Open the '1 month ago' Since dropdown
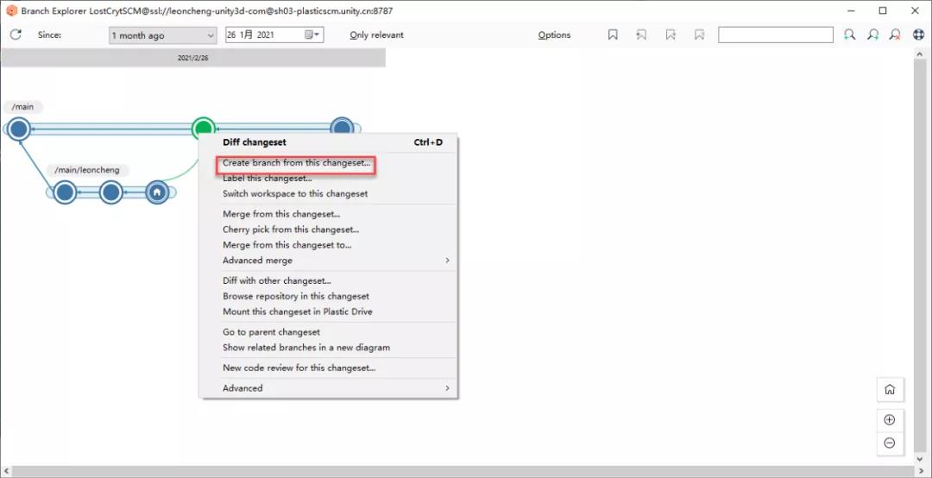Image resolution: width=932 pixels, height=478 pixels. [x=163, y=35]
